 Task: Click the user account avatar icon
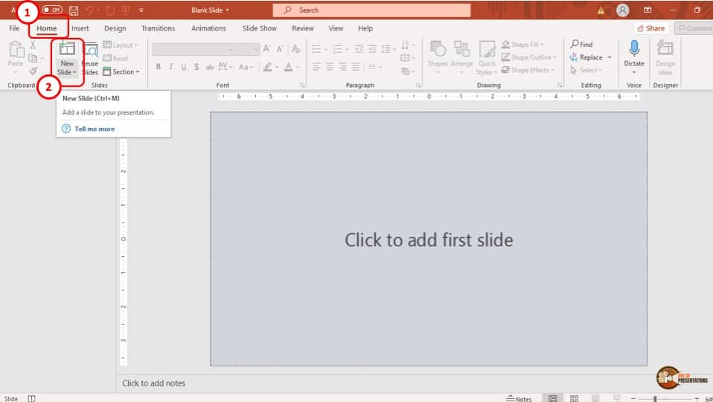622,10
